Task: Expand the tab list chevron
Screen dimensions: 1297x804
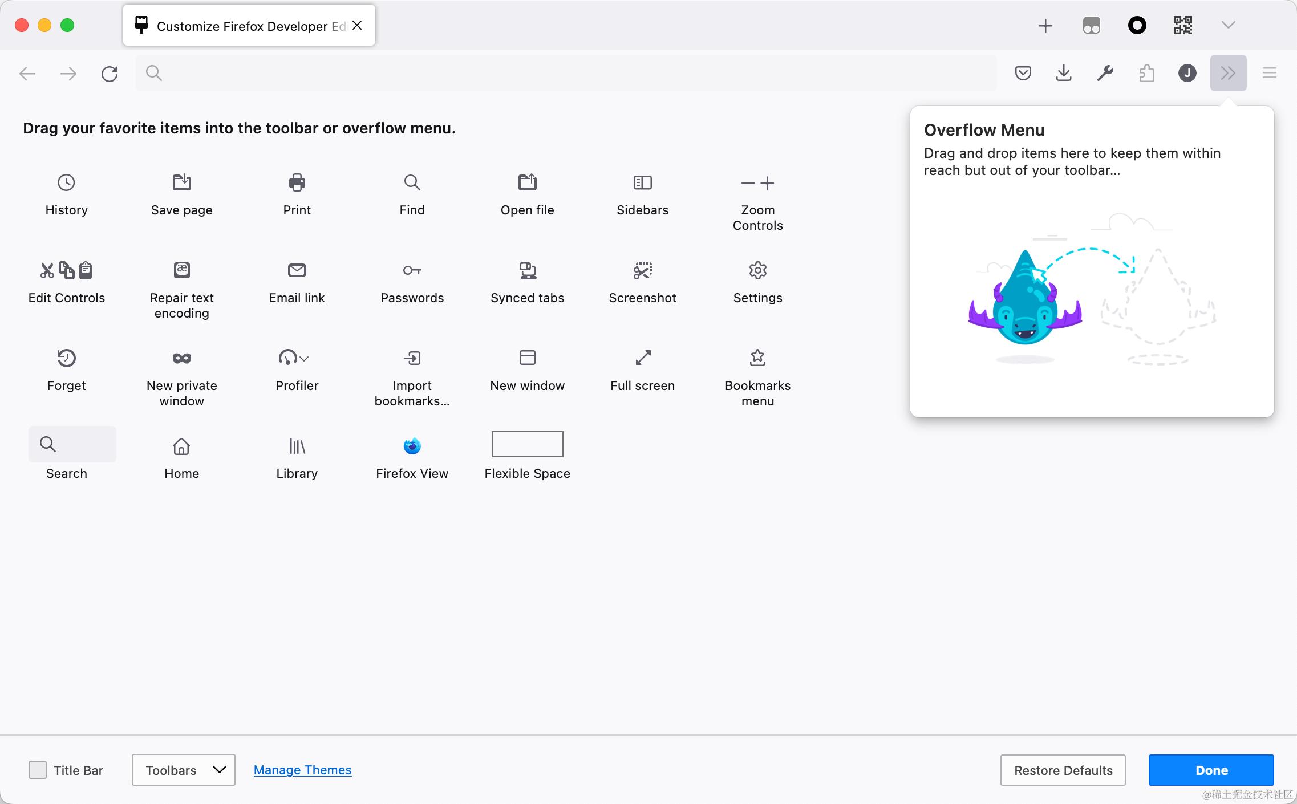Action: [x=1228, y=25]
